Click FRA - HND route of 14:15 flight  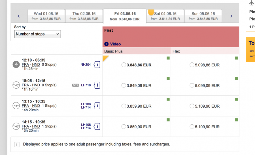31,126
